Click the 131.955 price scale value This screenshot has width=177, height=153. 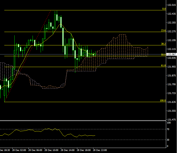[172, 67]
